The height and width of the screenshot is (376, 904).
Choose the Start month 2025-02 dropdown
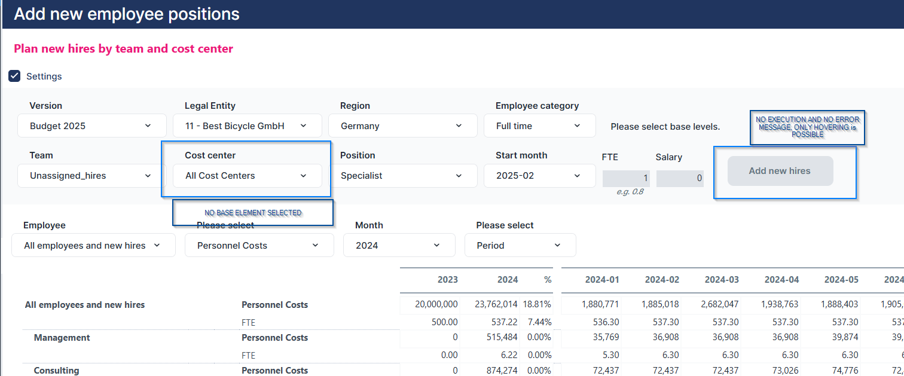coord(539,176)
